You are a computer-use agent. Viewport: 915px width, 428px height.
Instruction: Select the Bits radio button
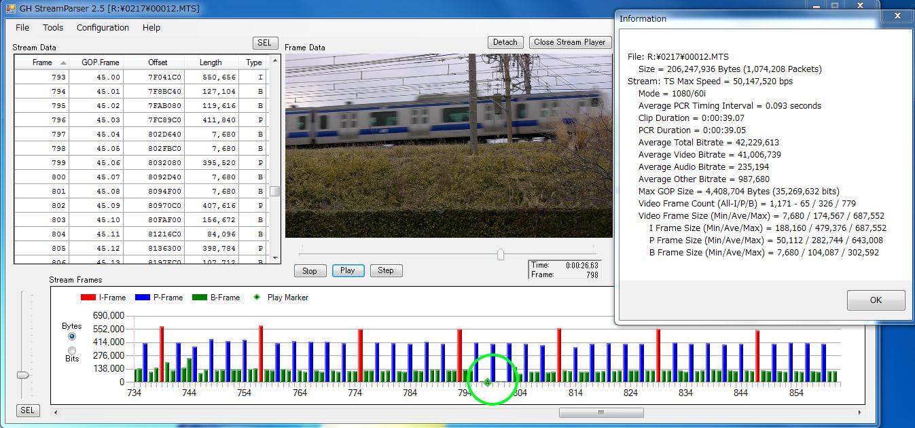72,350
